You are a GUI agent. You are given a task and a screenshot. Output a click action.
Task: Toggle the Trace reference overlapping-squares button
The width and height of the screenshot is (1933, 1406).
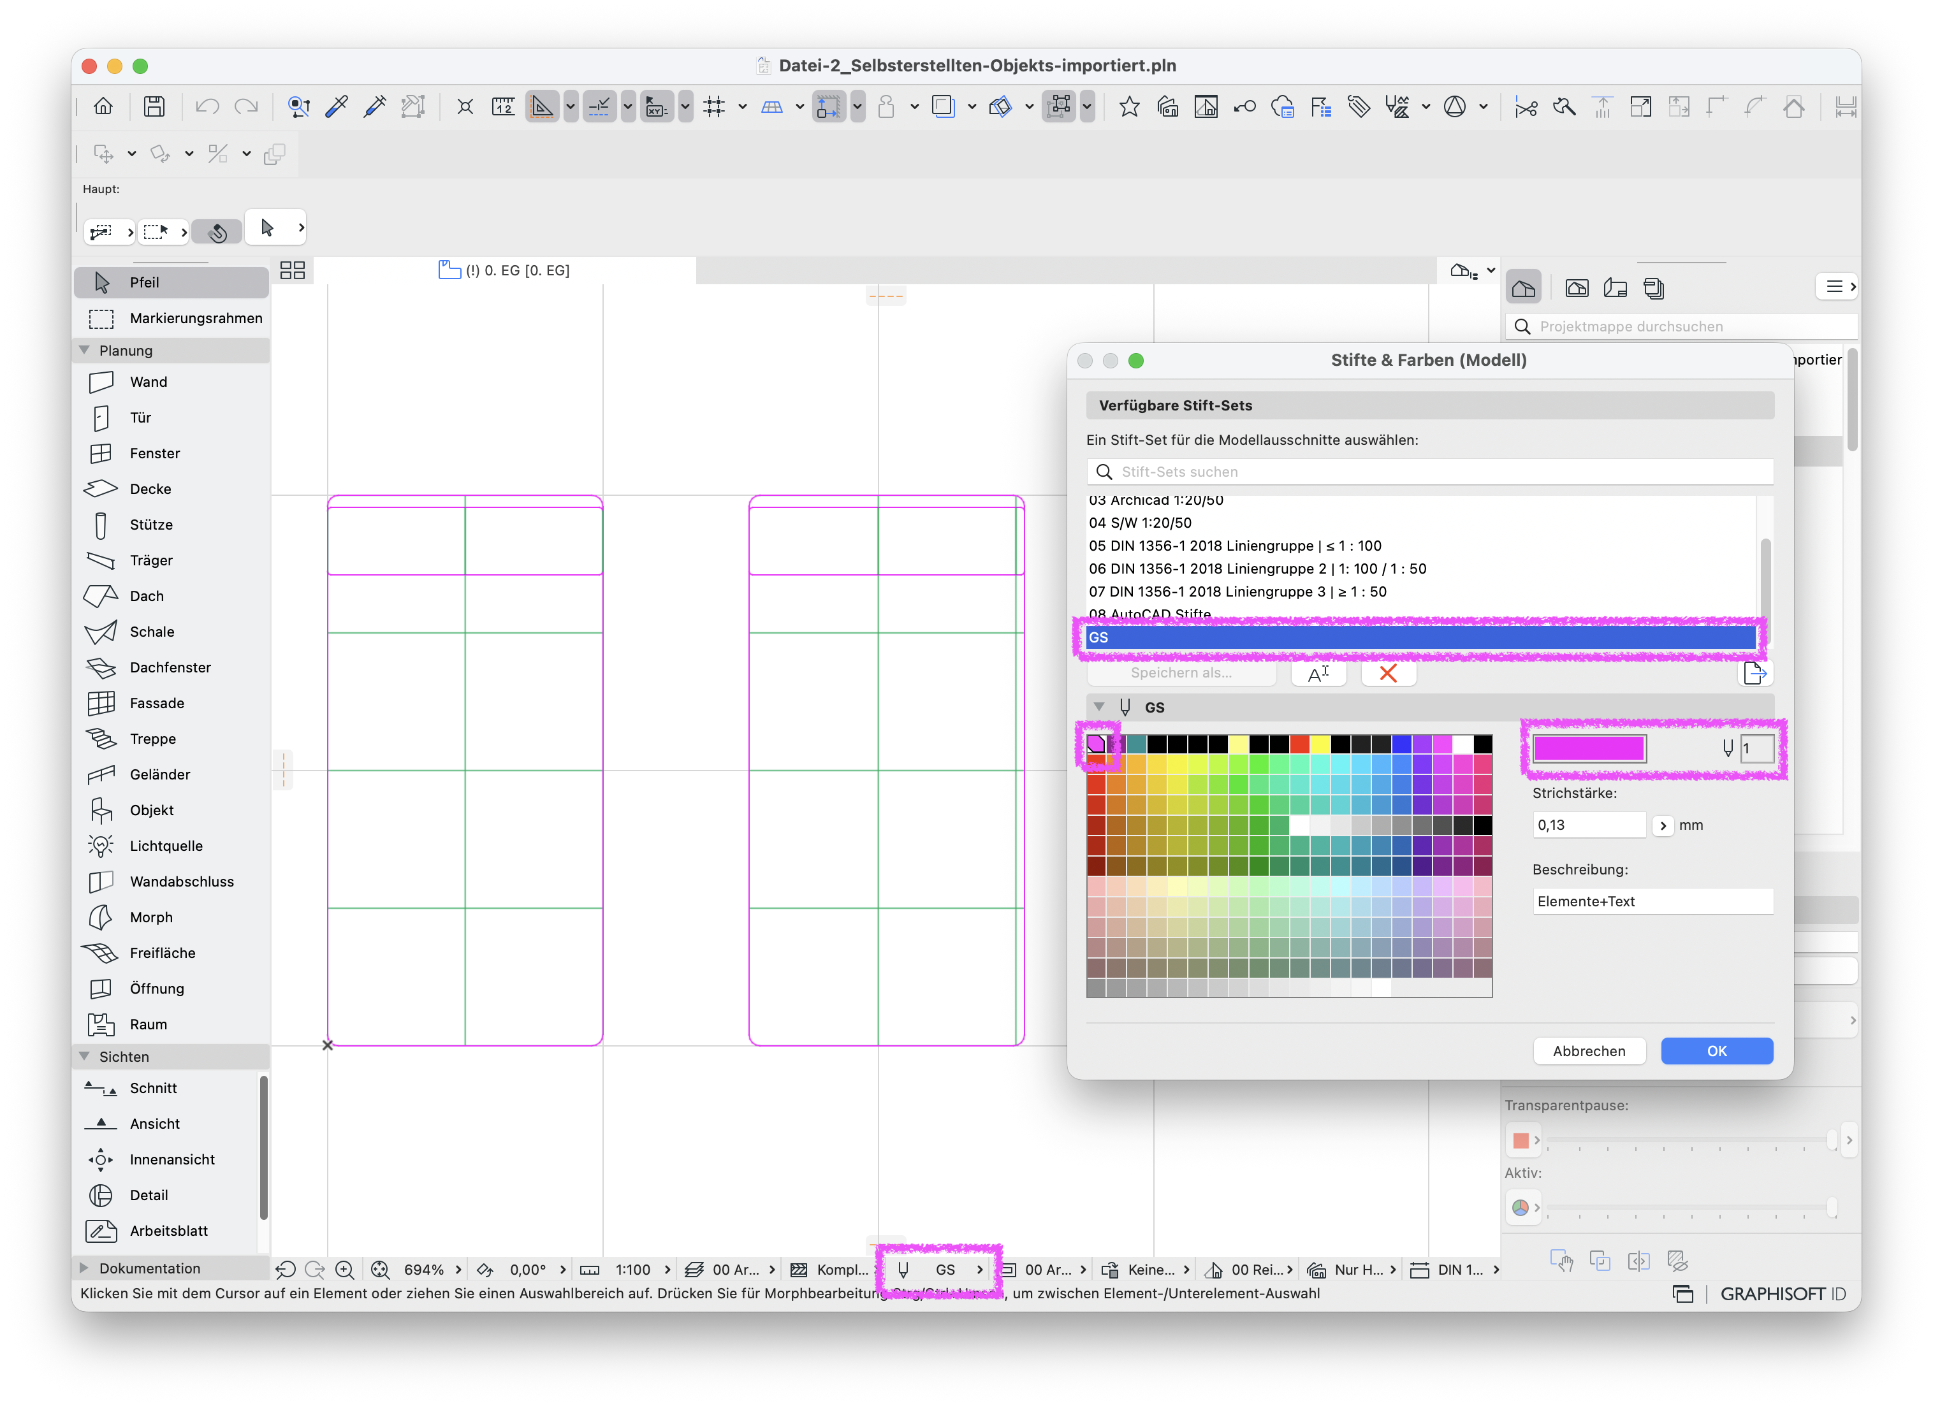coord(943,106)
